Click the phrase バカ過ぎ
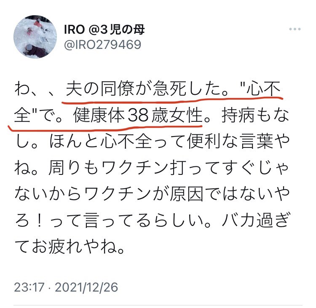Viewport: 316px width, 308px height. point(256,220)
